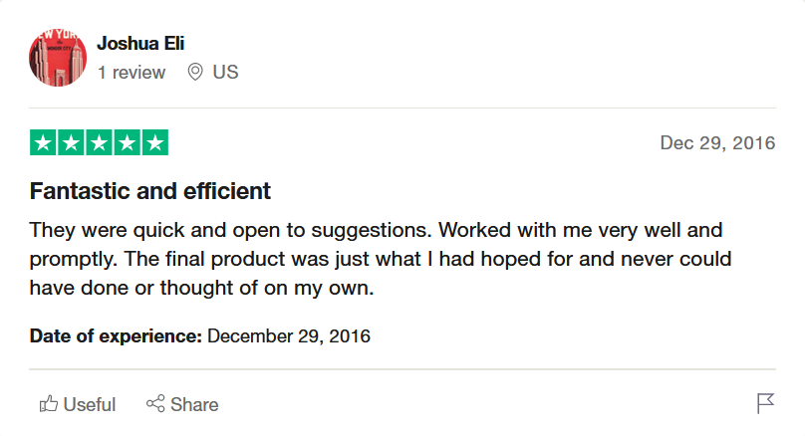Click the US country label

coord(225,72)
